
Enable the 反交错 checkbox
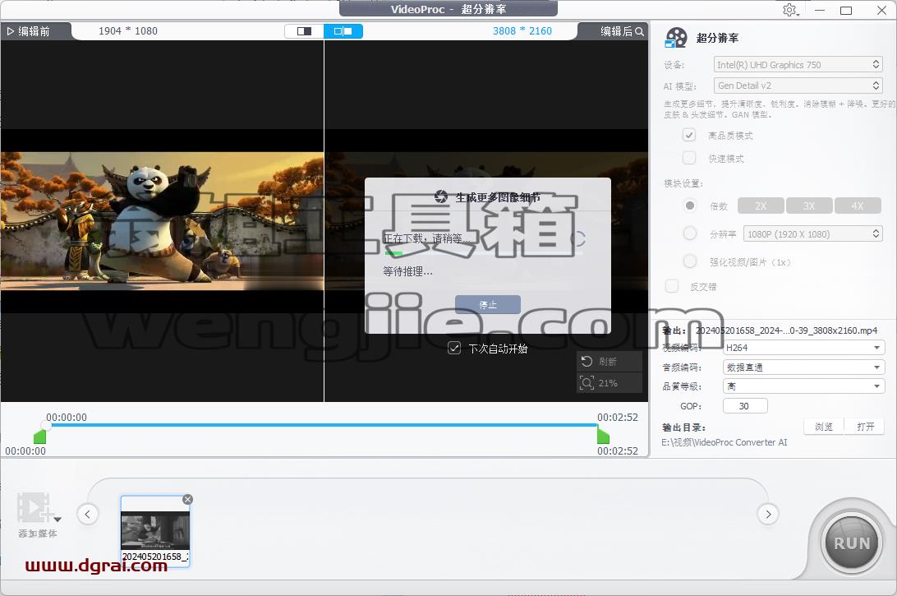pos(672,286)
